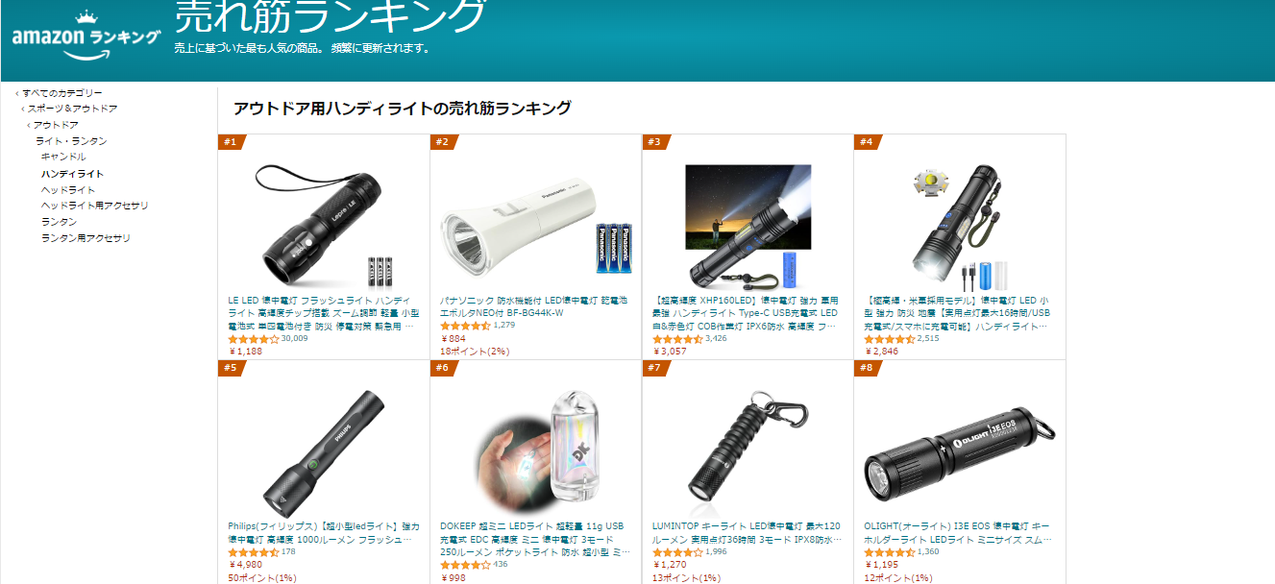Open the #3 XHP160LED flashlight image
This screenshot has height=584, width=1275.
[x=748, y=227]
